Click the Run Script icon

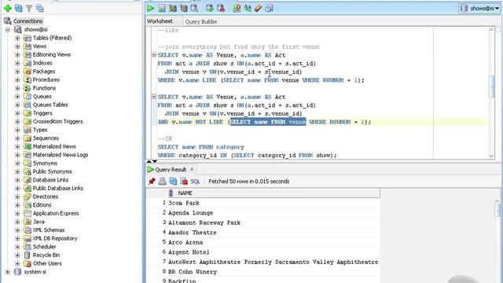(162, 9)
